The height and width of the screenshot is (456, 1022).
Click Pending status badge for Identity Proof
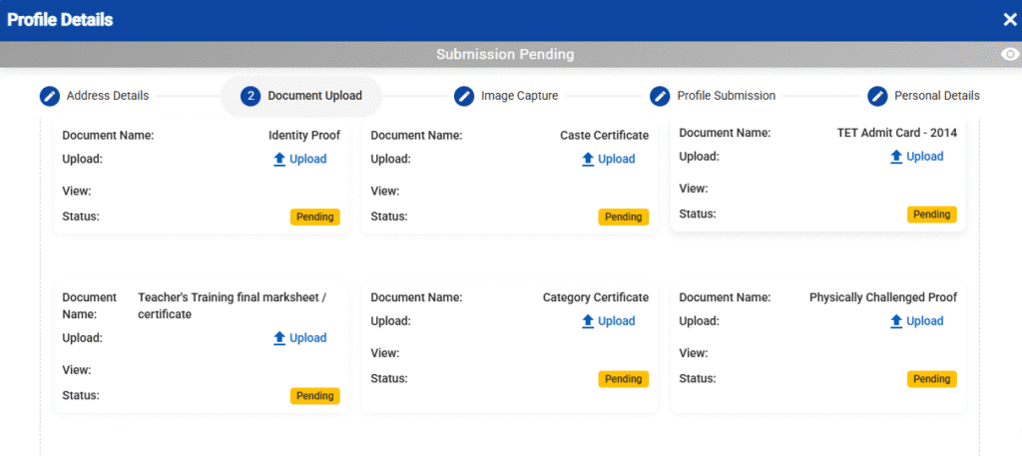[315, 217]
